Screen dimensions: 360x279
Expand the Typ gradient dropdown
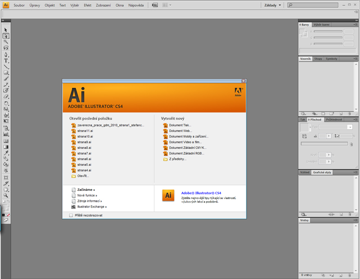pos(350,127)
